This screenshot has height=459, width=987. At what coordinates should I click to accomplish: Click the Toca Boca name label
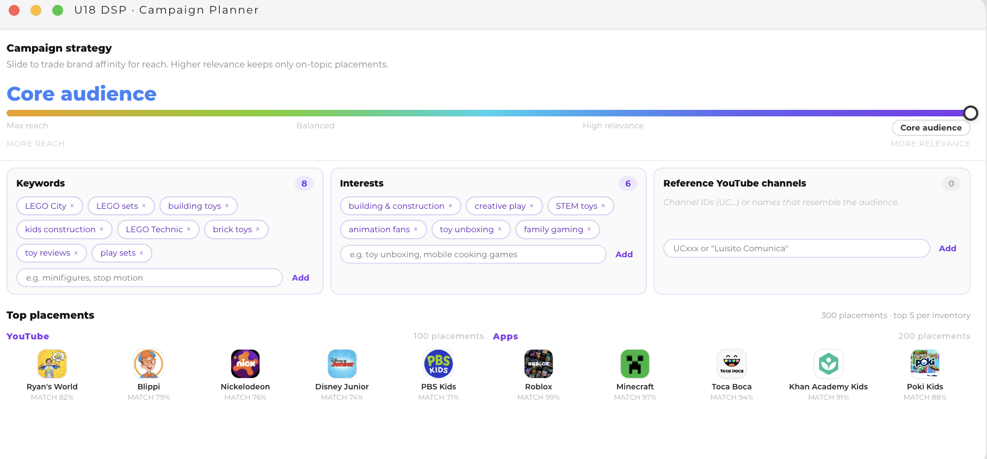732,387
